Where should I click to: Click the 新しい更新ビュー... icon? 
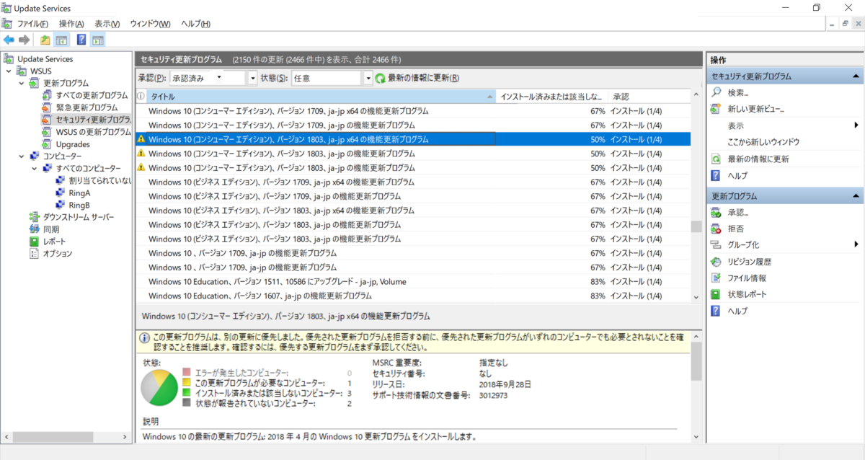pos(716,109)
